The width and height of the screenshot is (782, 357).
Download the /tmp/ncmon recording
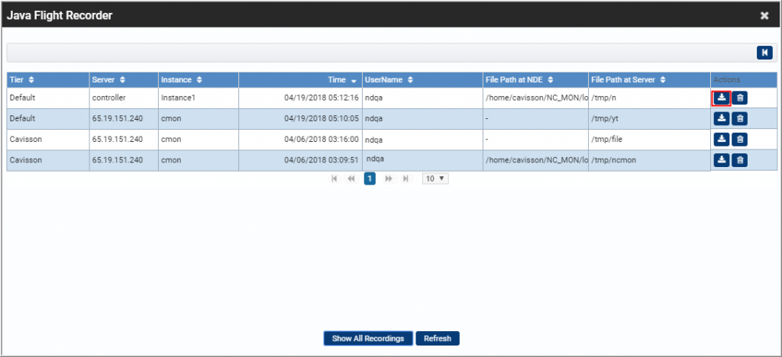pyautogui.click(x=722, y=160)
